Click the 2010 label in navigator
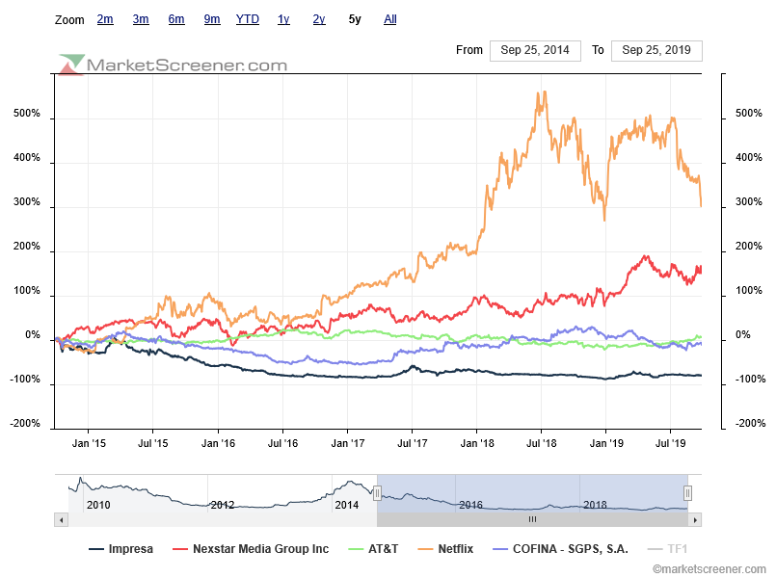The width and height of the screenshot is (776, 578). point(98,505)
